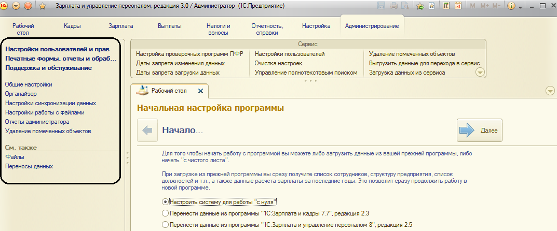Open the tab list arrow at far right
Screen dimensions: 557x231
point(550,91)
